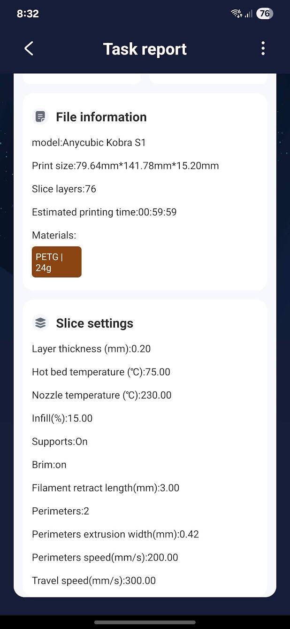Tap the Hot bed temperature 75.00 row

point(101,372)
